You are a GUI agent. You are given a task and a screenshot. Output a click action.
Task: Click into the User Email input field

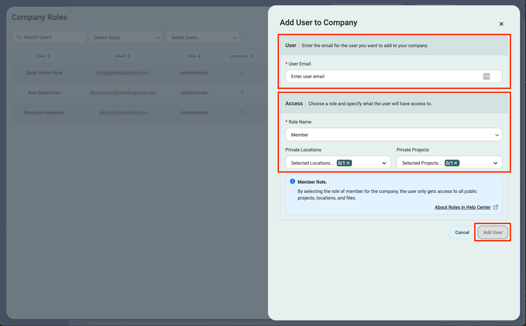382,76
